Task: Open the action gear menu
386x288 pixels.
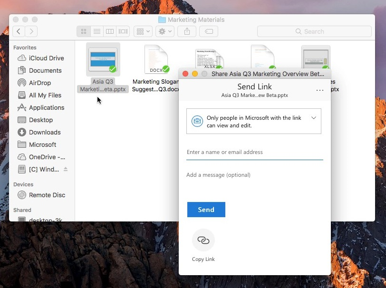Action: click(x=164, y=31)
